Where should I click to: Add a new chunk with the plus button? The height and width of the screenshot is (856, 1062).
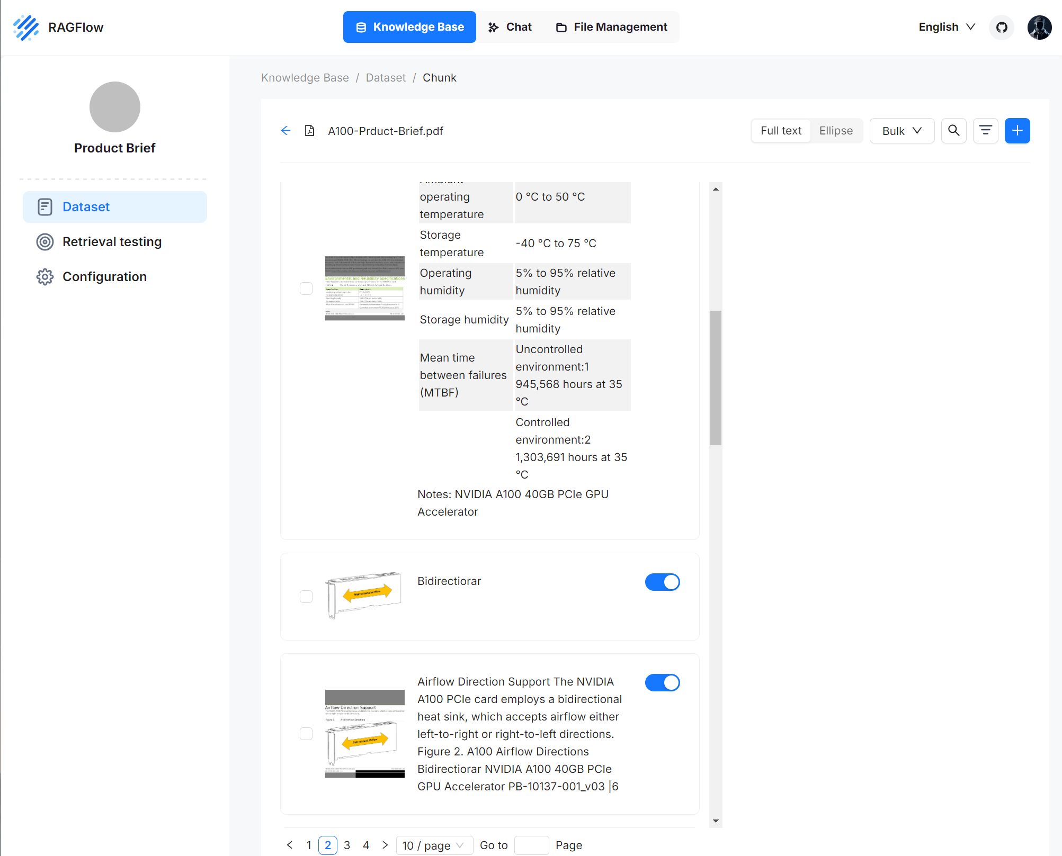(1017, 131)
